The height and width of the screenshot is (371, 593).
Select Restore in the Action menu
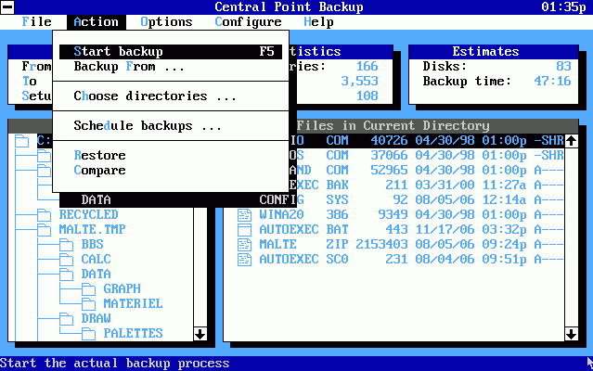(99, 156)
